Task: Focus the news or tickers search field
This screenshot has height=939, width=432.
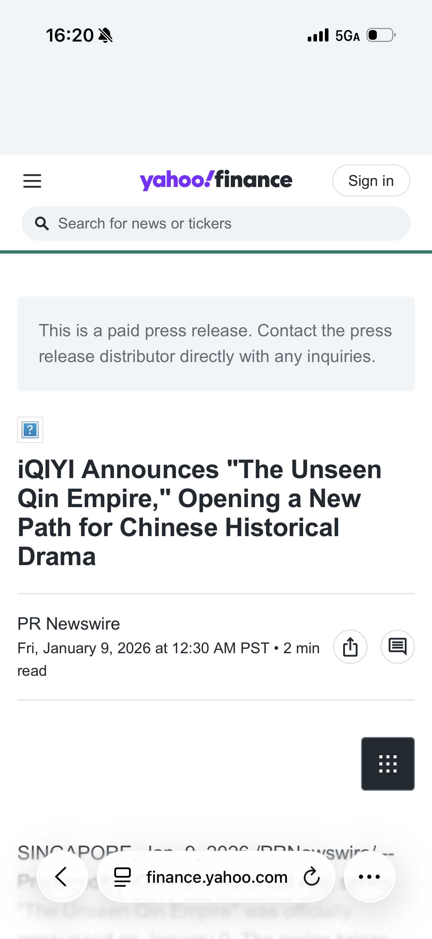Action: [226, 223]
